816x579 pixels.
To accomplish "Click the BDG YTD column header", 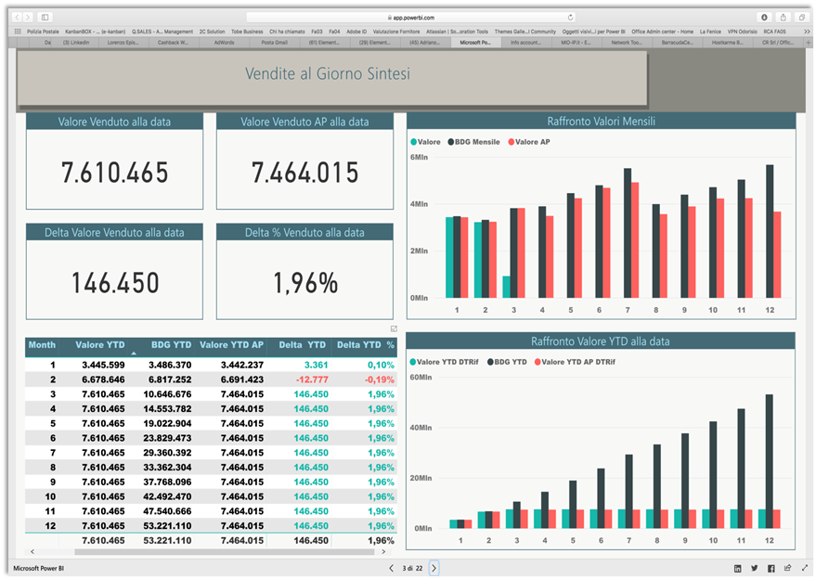I will [171, 345].
